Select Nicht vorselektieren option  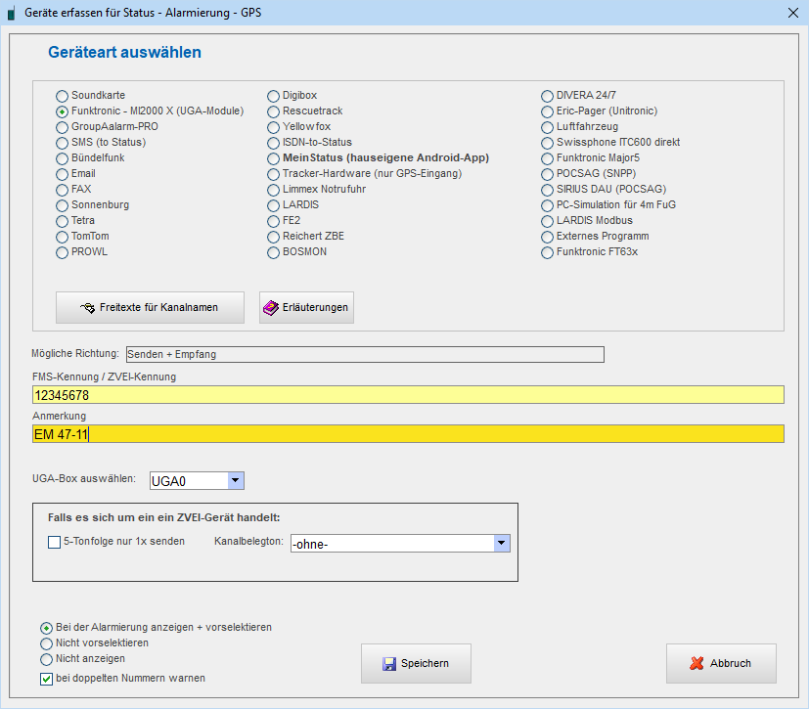point(47,643)
